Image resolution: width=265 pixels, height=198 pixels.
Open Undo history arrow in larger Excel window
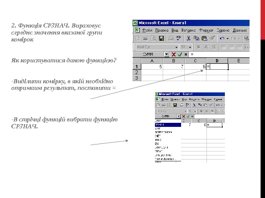click(x=227, y=38)
